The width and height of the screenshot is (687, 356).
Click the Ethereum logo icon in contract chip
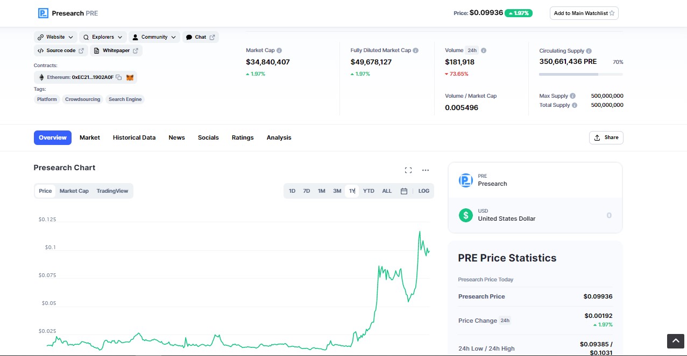(x=41, y=77)
